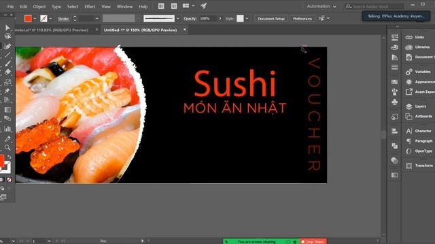The image size is (435, 244).
Task: Click the Stop Share button
Action: (x=313, y=241)
